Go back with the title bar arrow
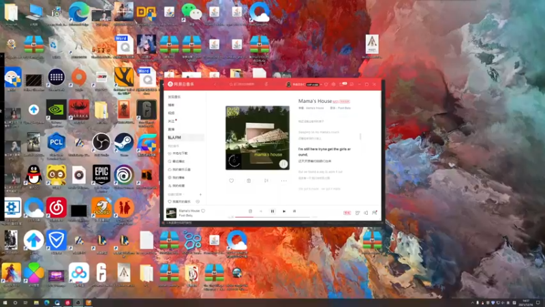Screen dimensions: 545x307 coord(215,84)
